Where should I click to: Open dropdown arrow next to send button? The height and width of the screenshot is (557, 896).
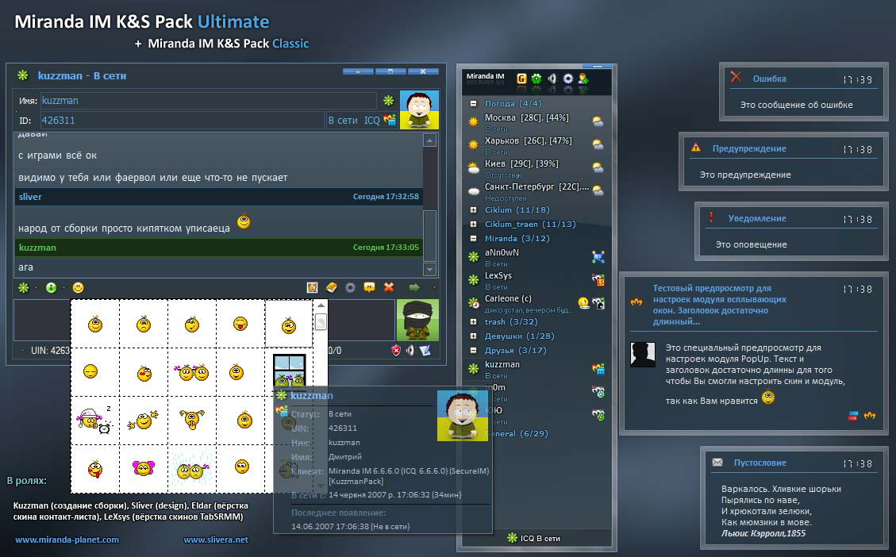[433, 288]
